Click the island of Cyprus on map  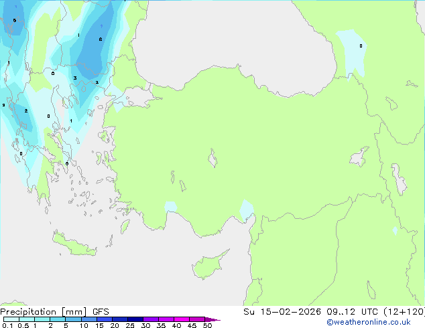point(208,266)
